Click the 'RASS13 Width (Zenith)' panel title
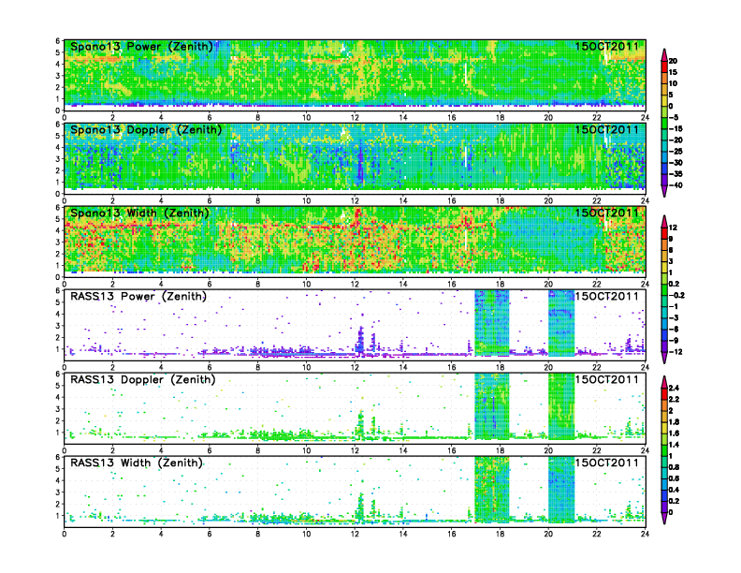The width and height of the screenshot is (741, 573). (x=137, y=463)
